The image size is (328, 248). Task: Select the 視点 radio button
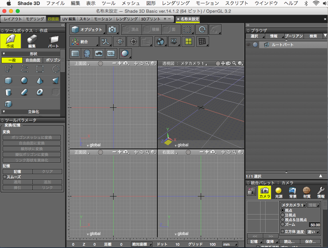[283, 210]
